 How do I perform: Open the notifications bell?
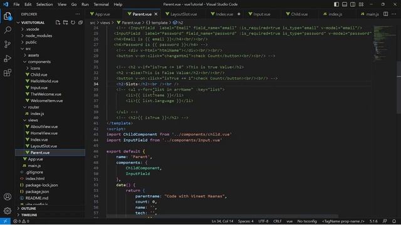click(394, 221)
